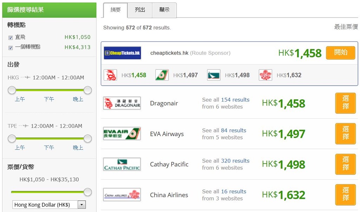Click 晚上 under HKG departure slider
This screenshot has width=360, height=212.
click(x=78, y=99)
